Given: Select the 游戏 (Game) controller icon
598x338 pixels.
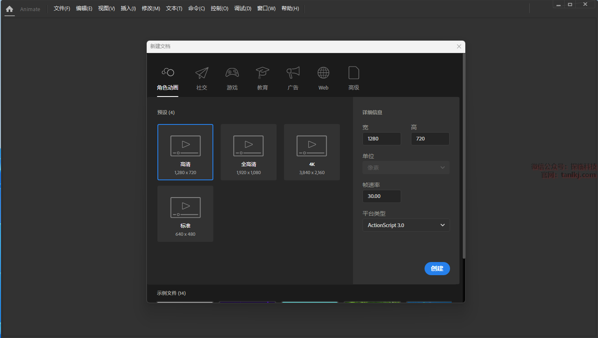Looking at the screenshot, I should click(x=232, y=73).
